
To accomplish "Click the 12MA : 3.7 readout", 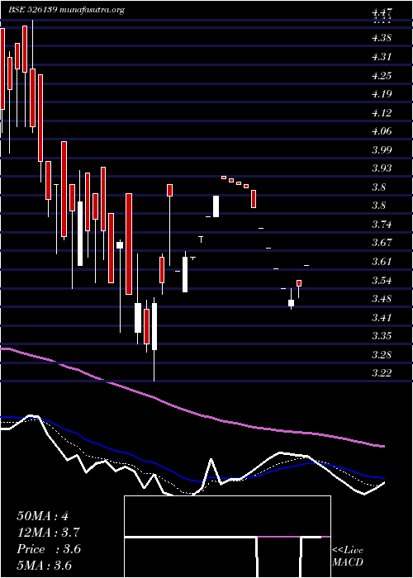I will click(49, 533).
